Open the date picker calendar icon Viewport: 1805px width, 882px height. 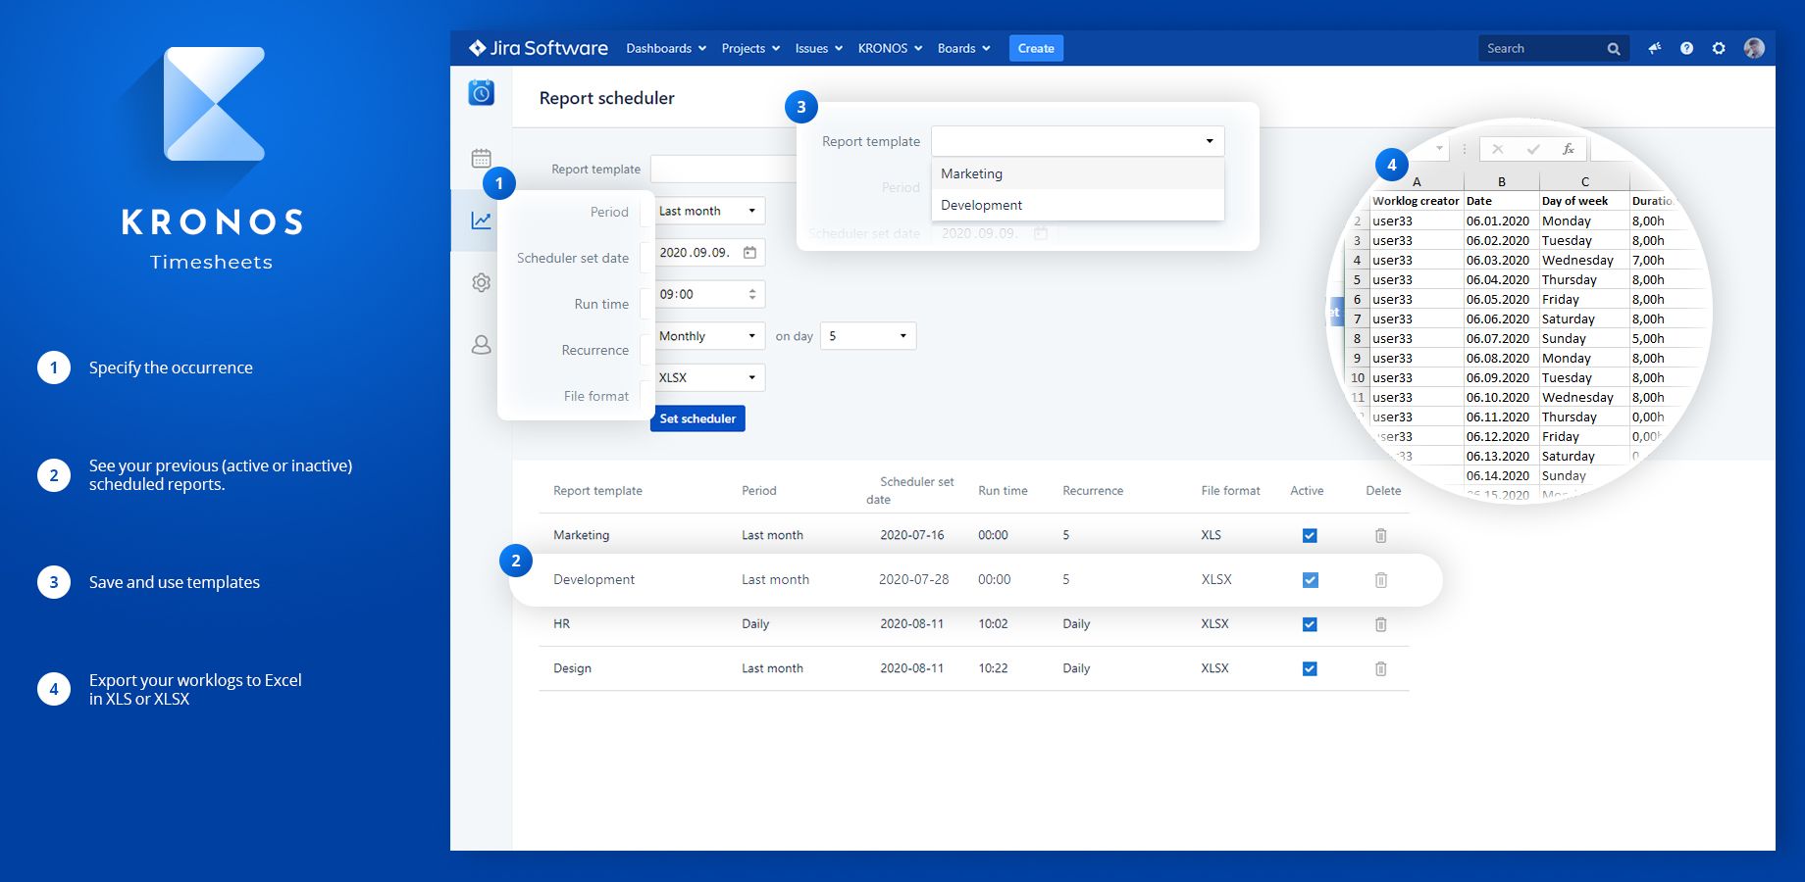pyautogui.click(x=749, y=253)
